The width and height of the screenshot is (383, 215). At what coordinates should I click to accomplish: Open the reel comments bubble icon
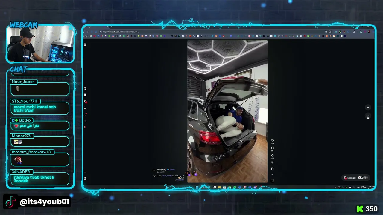coord(272,148)
